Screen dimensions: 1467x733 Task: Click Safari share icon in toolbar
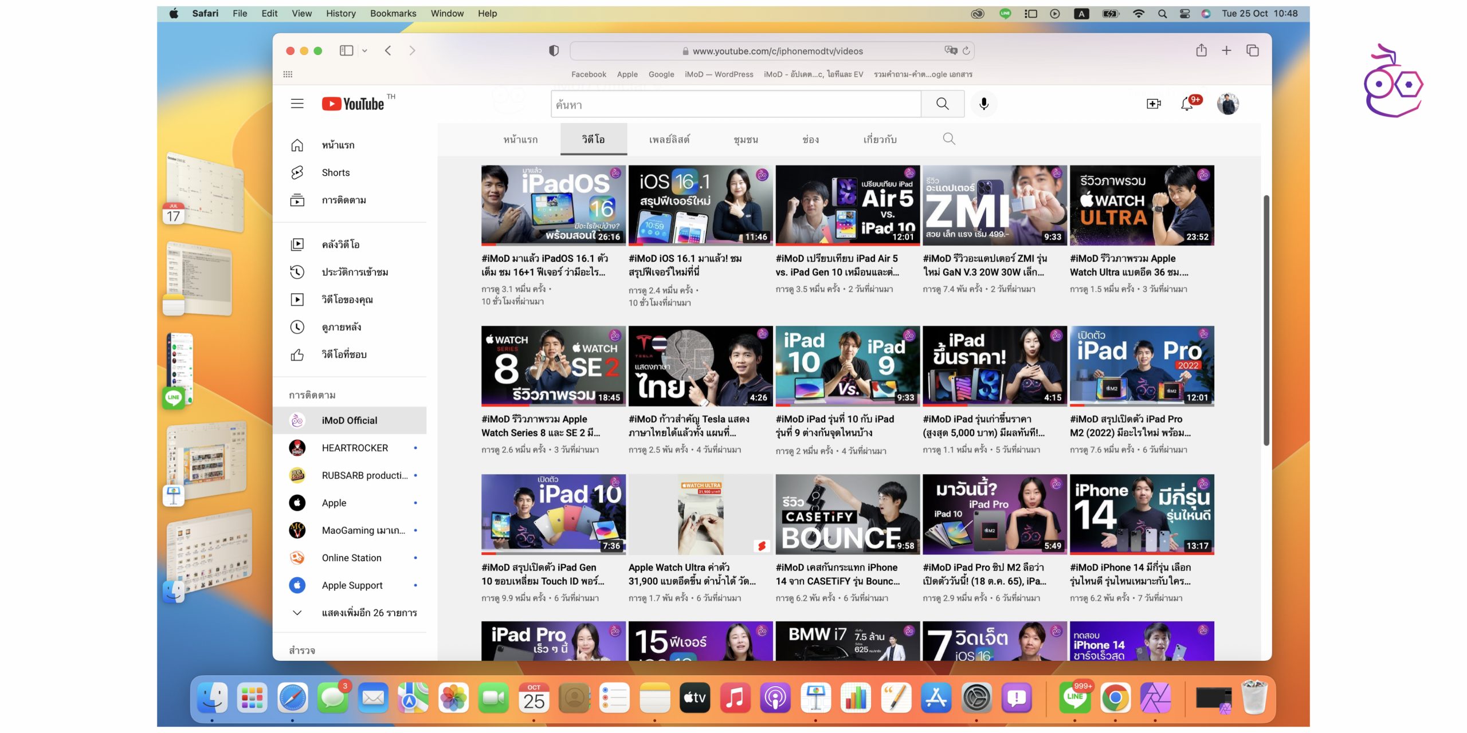[x=1201, y=51]
